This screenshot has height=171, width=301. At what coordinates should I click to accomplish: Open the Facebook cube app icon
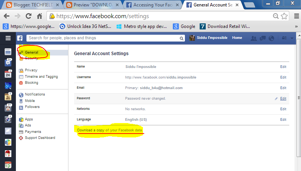8,142
